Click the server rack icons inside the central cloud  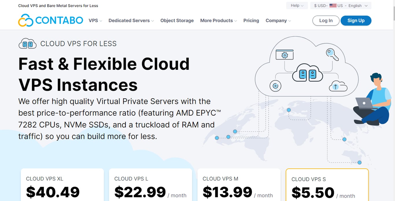click(x=307, y=75)
